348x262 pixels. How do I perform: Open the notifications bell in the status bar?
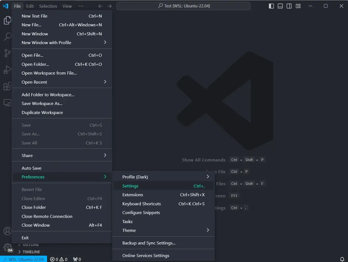tap(342, 259)
